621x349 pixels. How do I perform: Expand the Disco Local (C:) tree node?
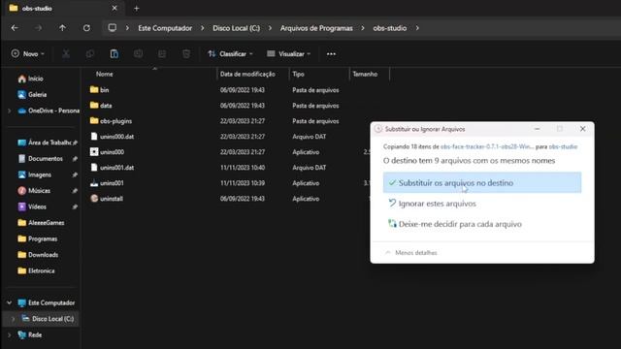click(13, 319)
